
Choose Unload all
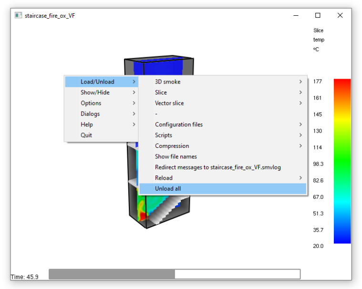(x=223, y=188)
